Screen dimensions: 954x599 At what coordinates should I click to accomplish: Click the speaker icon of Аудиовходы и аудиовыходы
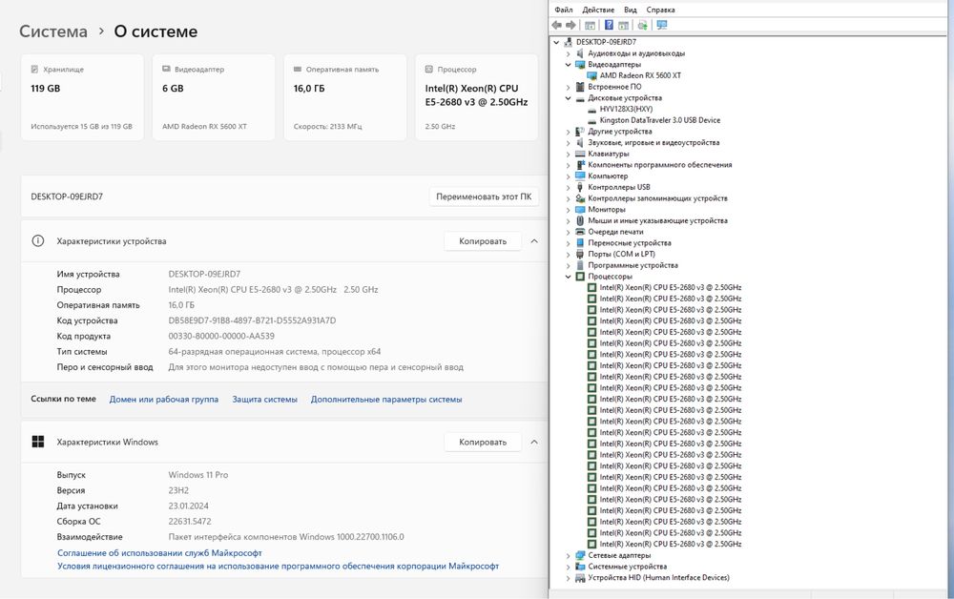(580, 53)
